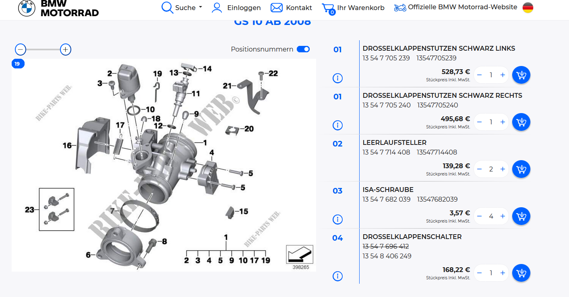This screenshot has width=569, height=297.
Task: Click the blue 19 badge above diagram
Action: [x=18, y=64]
